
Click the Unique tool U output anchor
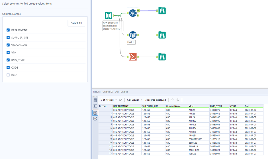coord(138,11)
